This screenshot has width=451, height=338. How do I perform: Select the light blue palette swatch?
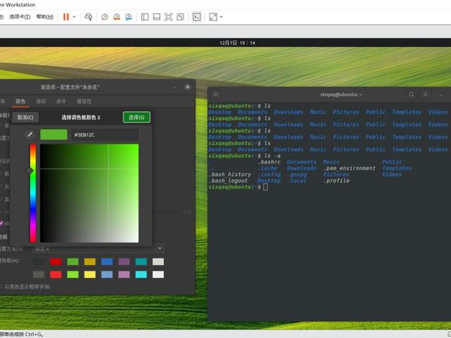[107, 274]
